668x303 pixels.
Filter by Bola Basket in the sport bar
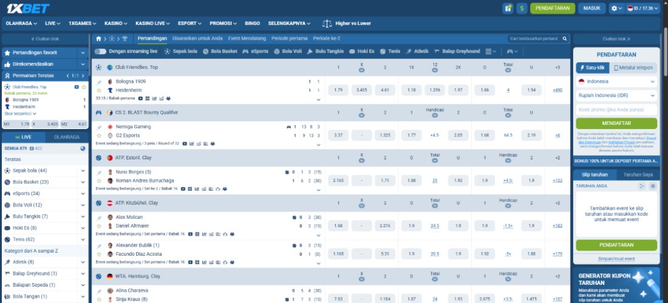pyautogui.click(x=220, y=51)
